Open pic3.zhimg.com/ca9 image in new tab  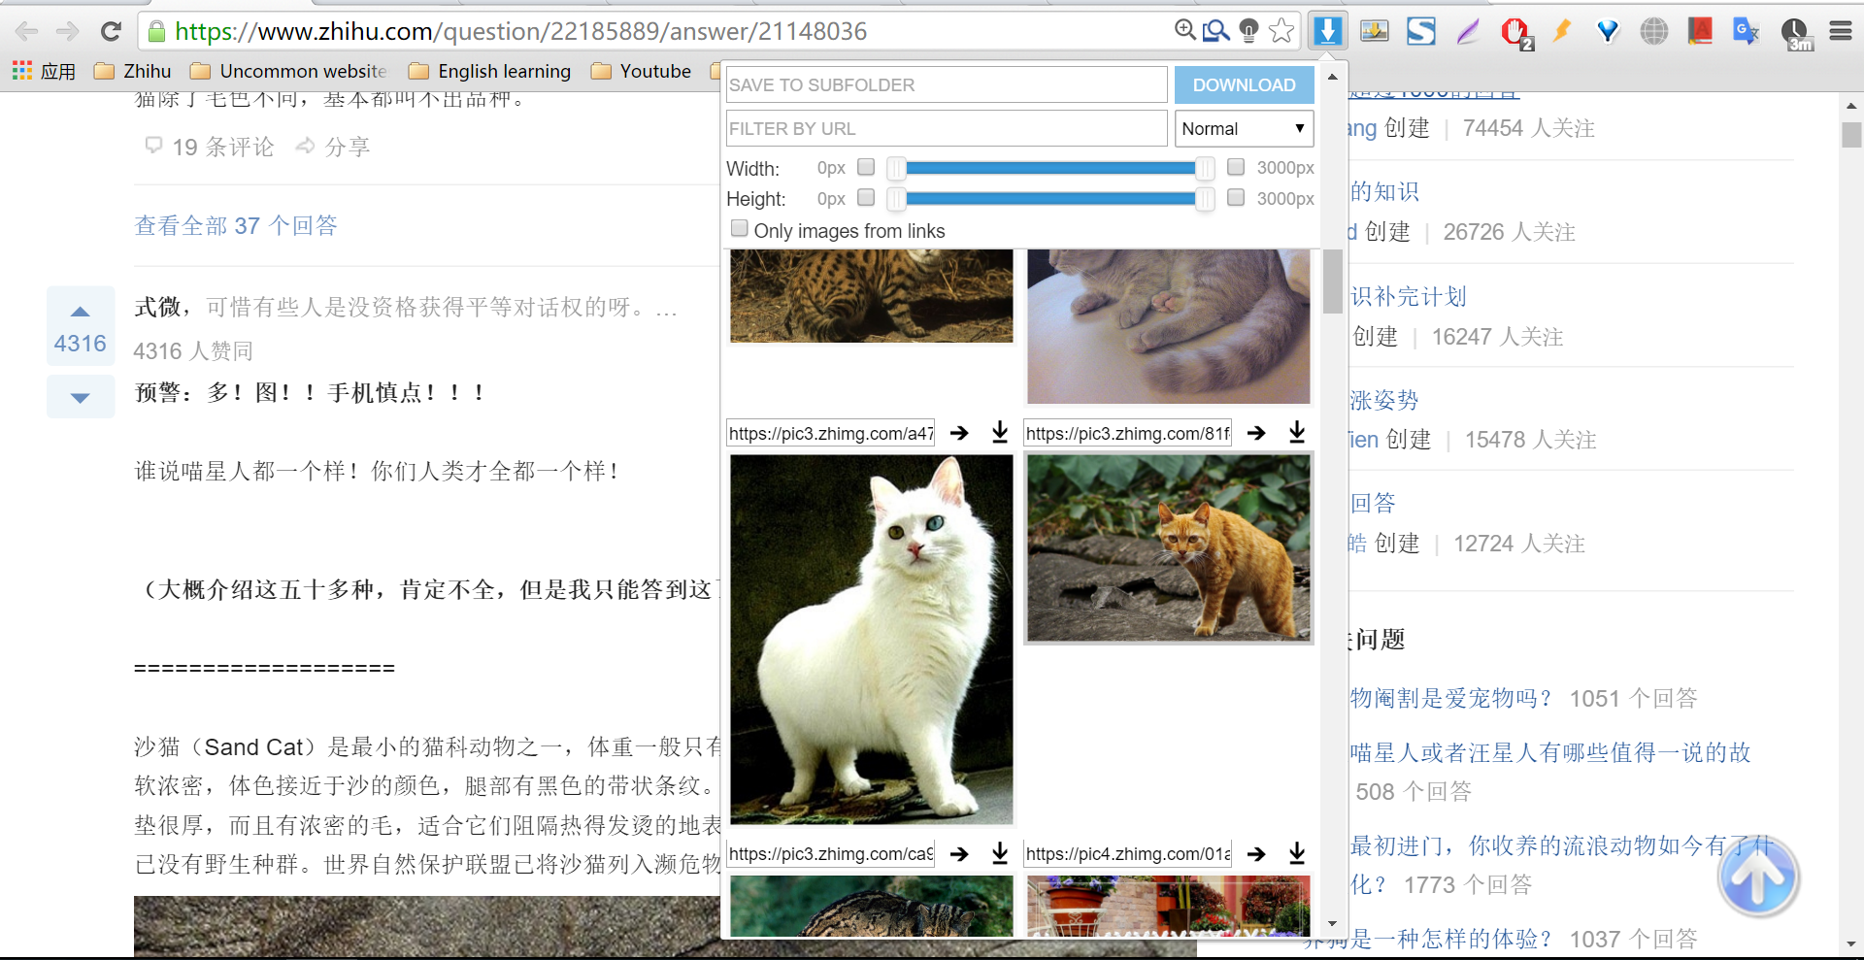(959, 853)
